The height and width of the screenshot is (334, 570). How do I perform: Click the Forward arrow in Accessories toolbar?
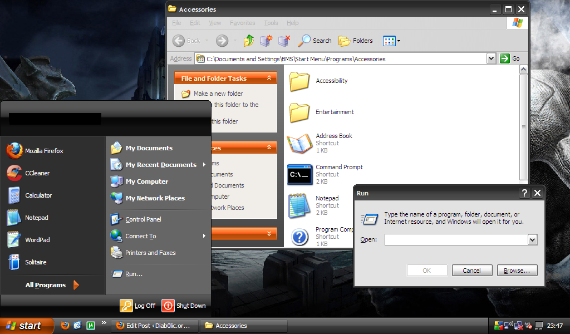click(222, 41)
